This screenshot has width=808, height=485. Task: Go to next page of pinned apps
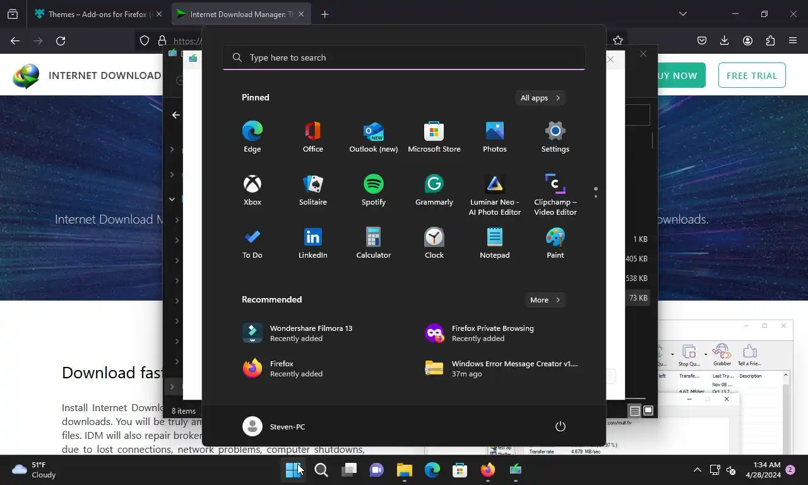coord(595,196)
